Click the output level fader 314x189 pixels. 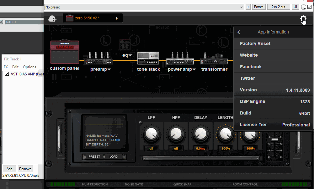tap(274, 139)
